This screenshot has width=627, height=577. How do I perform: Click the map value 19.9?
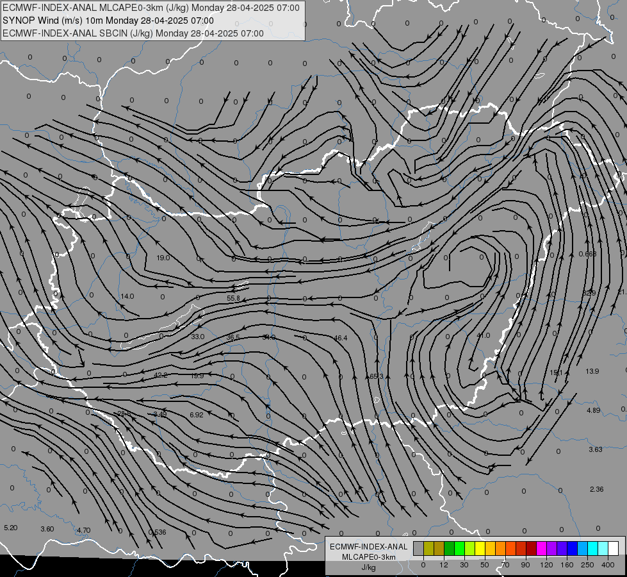(x=197, y=376)
